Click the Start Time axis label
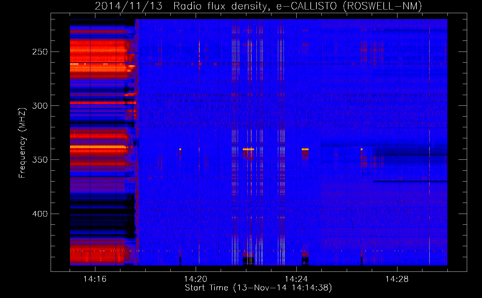This screenshot has width=482, height=298. 258,288
